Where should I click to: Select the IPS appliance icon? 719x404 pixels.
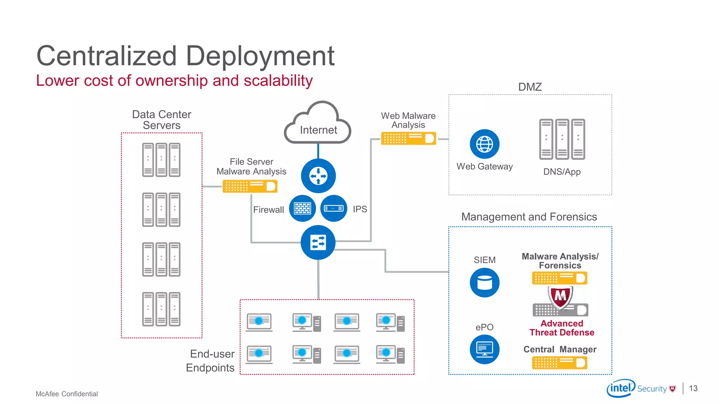pos(334,208)
